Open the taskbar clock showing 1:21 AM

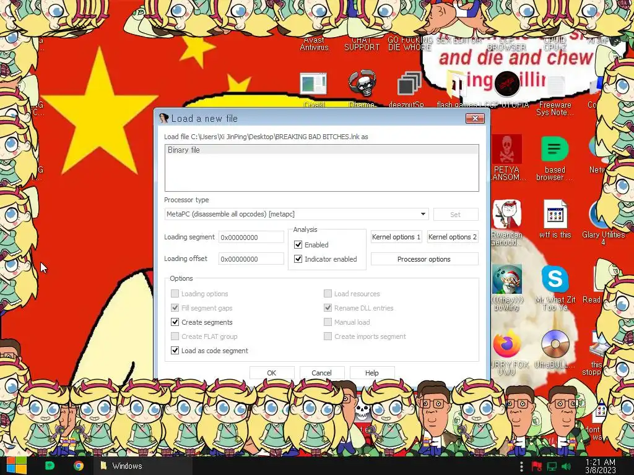tap(601, 466)
